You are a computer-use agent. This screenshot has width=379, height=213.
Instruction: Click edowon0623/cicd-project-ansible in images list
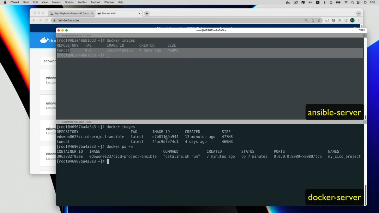click(90, 137)
